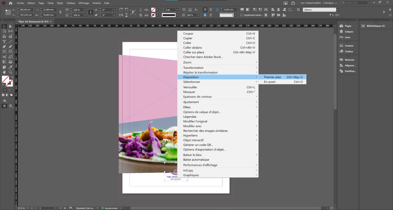Open the Bibliothèques CC panel
This screenshot has width=393, height=210.
373,26
